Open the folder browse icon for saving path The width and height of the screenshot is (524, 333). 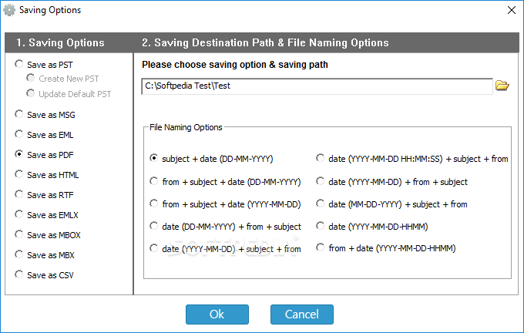tap(502, 86)
